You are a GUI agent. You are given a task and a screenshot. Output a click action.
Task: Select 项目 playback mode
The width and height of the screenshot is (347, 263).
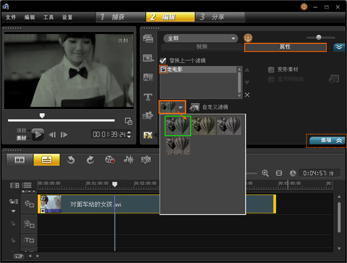point(21,131)
